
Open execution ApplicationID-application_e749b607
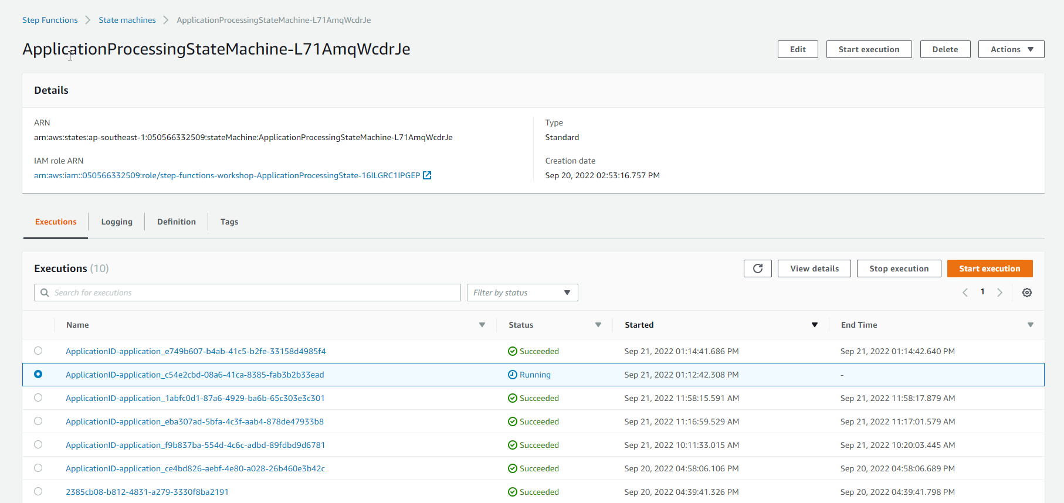(195, 351)
